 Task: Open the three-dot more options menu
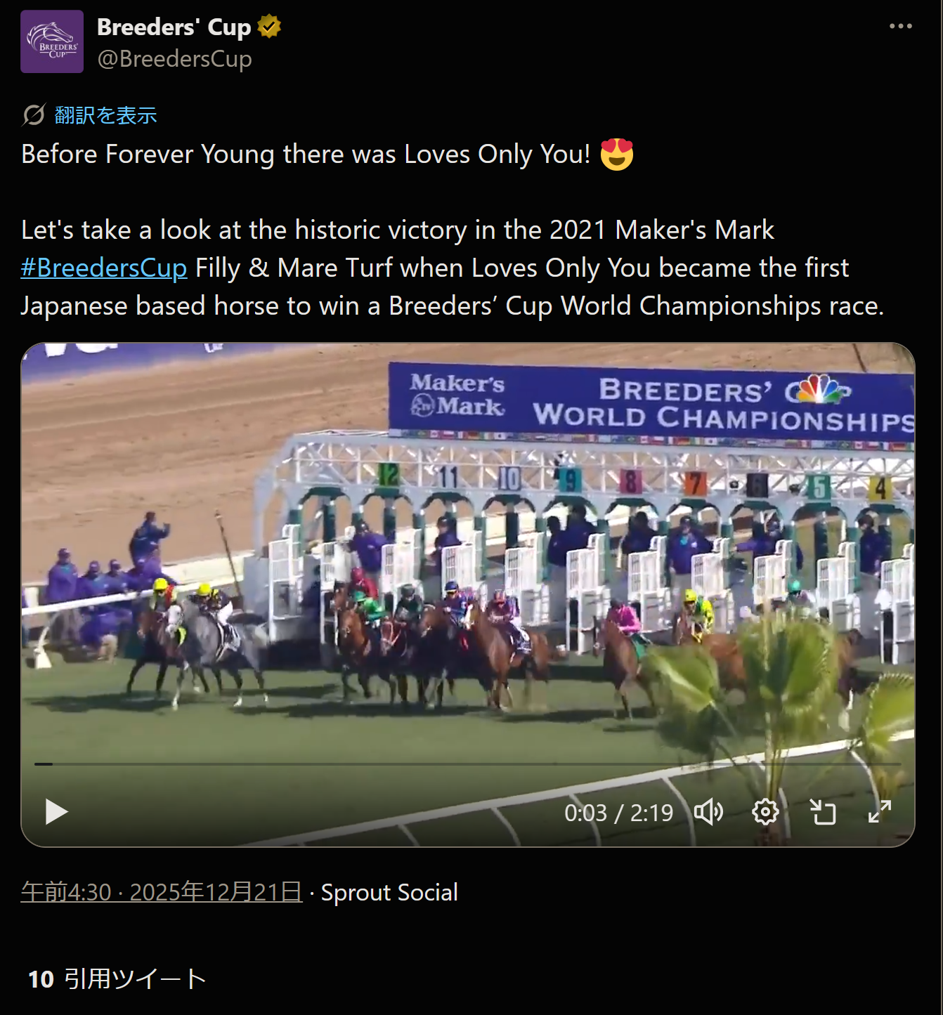click(x=900, y=27)
